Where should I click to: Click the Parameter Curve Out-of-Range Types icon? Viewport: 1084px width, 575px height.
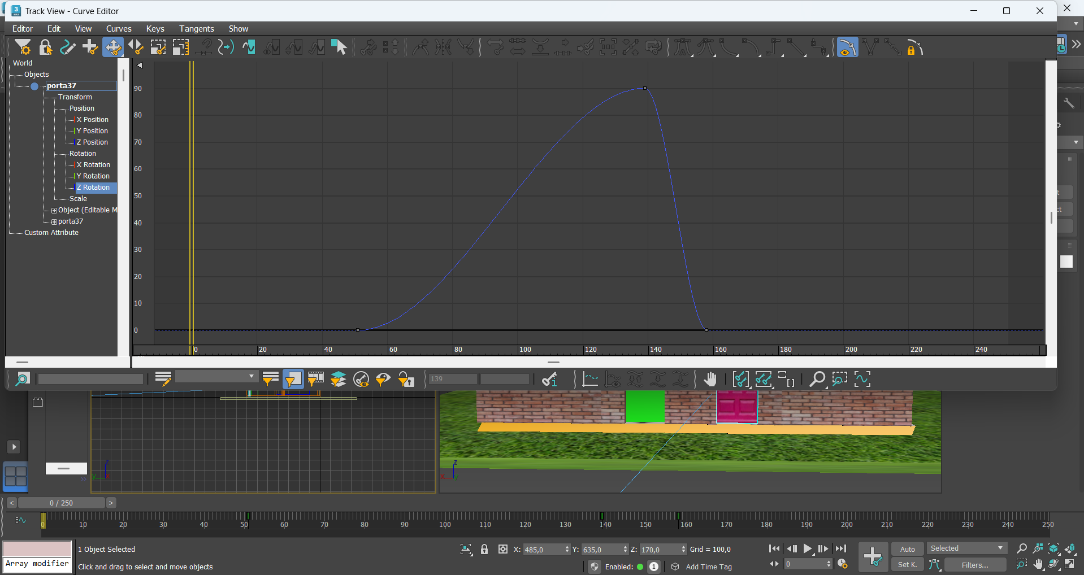pos(249,47)
